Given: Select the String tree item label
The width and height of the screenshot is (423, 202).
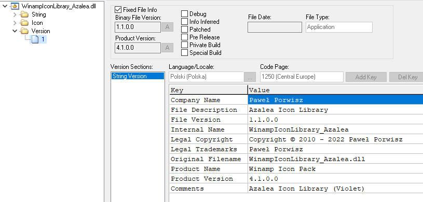Looking at the screenshot, I should [39, 15].
